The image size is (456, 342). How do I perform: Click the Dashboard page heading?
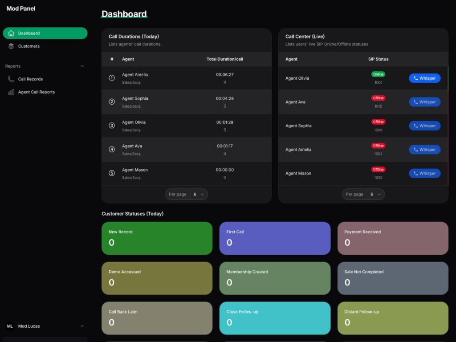coord(124,14)
